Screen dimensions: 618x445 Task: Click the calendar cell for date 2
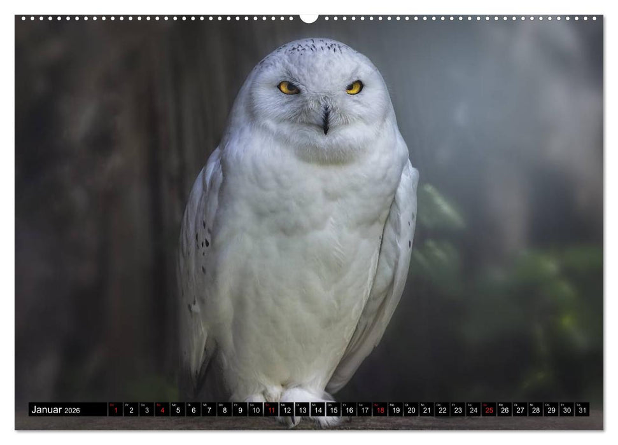130,410
